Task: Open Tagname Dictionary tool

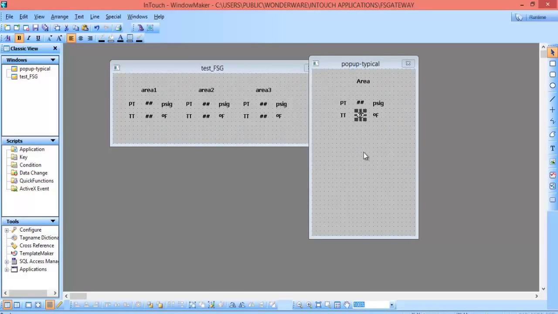Action: (x=39, y=238)
